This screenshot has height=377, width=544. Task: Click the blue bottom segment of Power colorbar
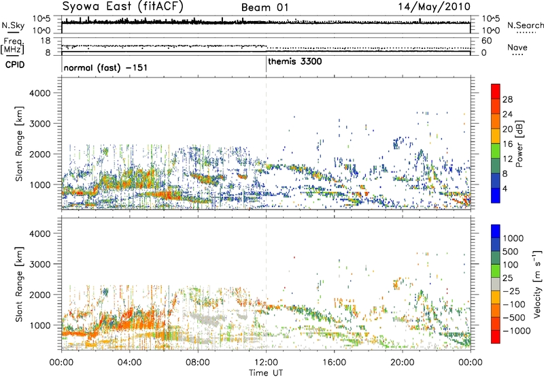(496, 195)
